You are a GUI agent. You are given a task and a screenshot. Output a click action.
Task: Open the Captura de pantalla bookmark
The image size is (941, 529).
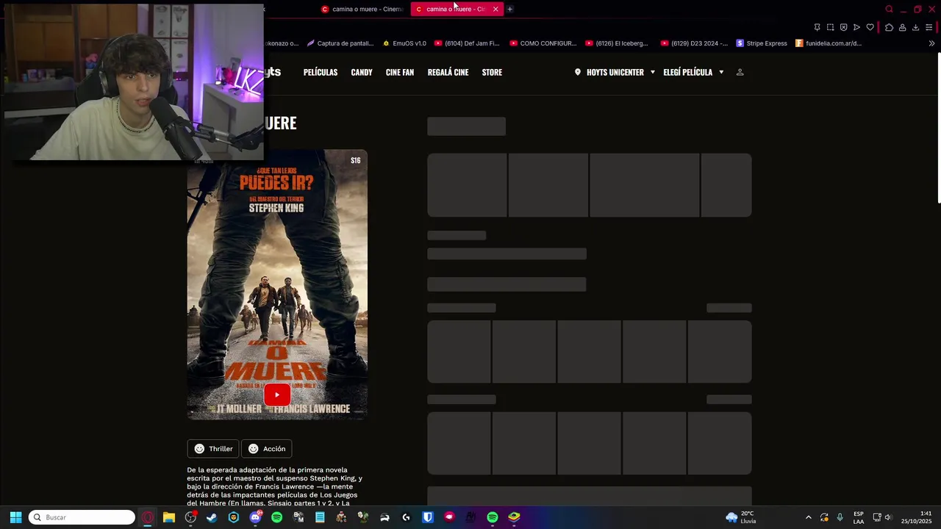[x=340, y=43]
